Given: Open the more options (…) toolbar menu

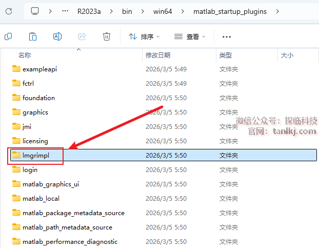Looking at the screenshot, I should click(x=227, y=36).
